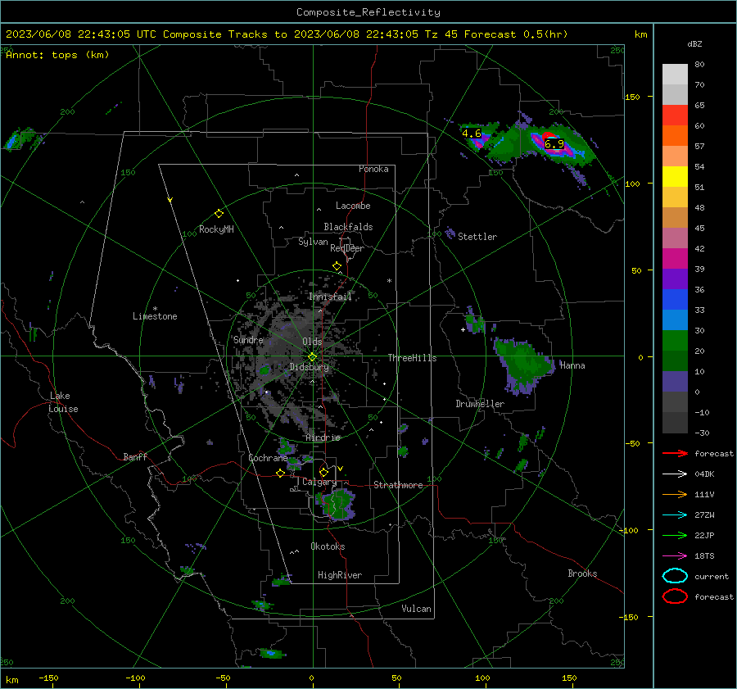Viewport: 737px width, 689px height.
Task: Click the HighRiver town label
Action: (x=339, y=575)
